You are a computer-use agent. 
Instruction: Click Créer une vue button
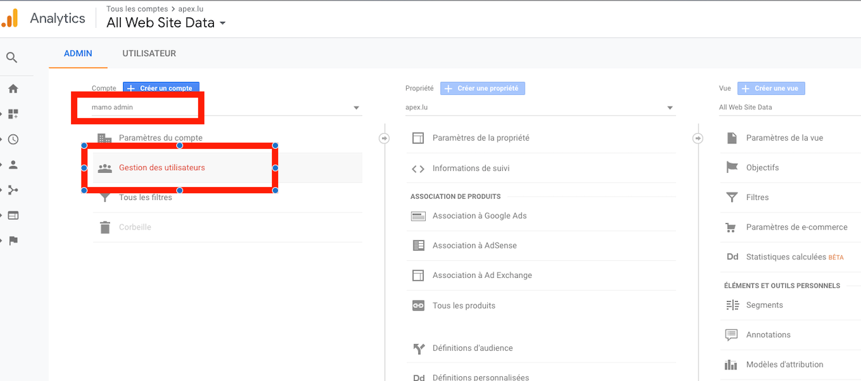(771, 88)
